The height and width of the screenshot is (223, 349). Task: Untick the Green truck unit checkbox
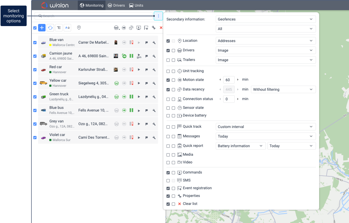35,97
